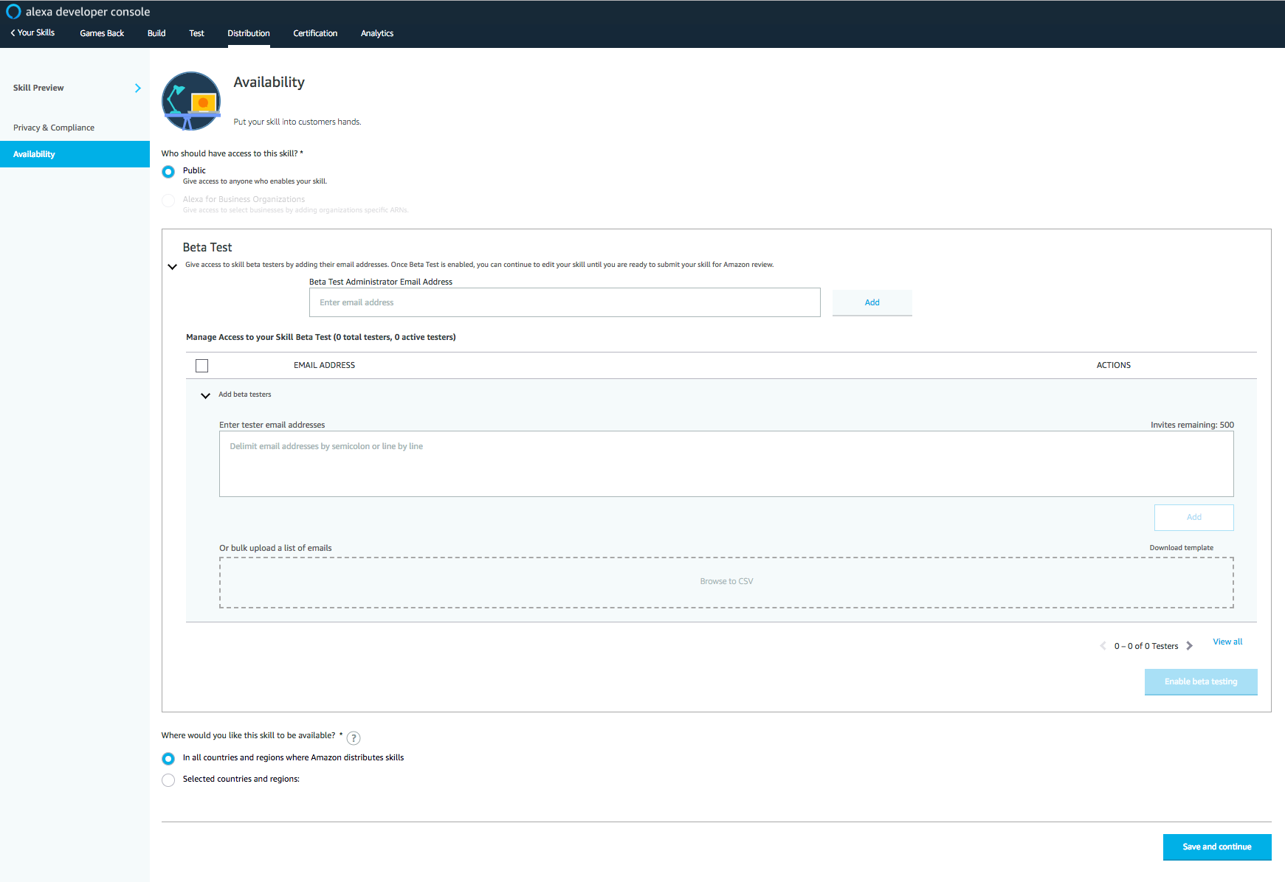The image size is (1285, 882).
Task: Click the help question mark icon
Action: click(x=354, y=738)
